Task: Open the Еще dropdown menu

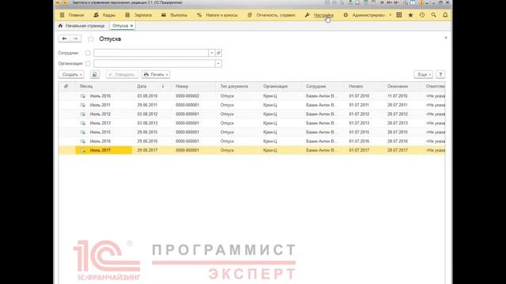Action: tap(424, 74)
